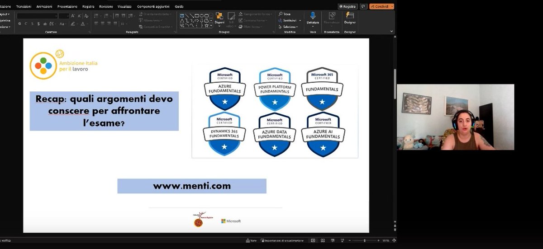The width and height of the screenshot is (543, 249).
Task: Select the star shape in gallery
Action: [207, 25]
